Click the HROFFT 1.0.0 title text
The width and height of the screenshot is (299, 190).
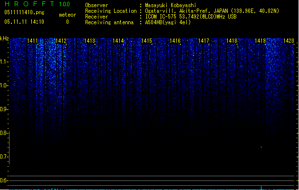(37, 4)
